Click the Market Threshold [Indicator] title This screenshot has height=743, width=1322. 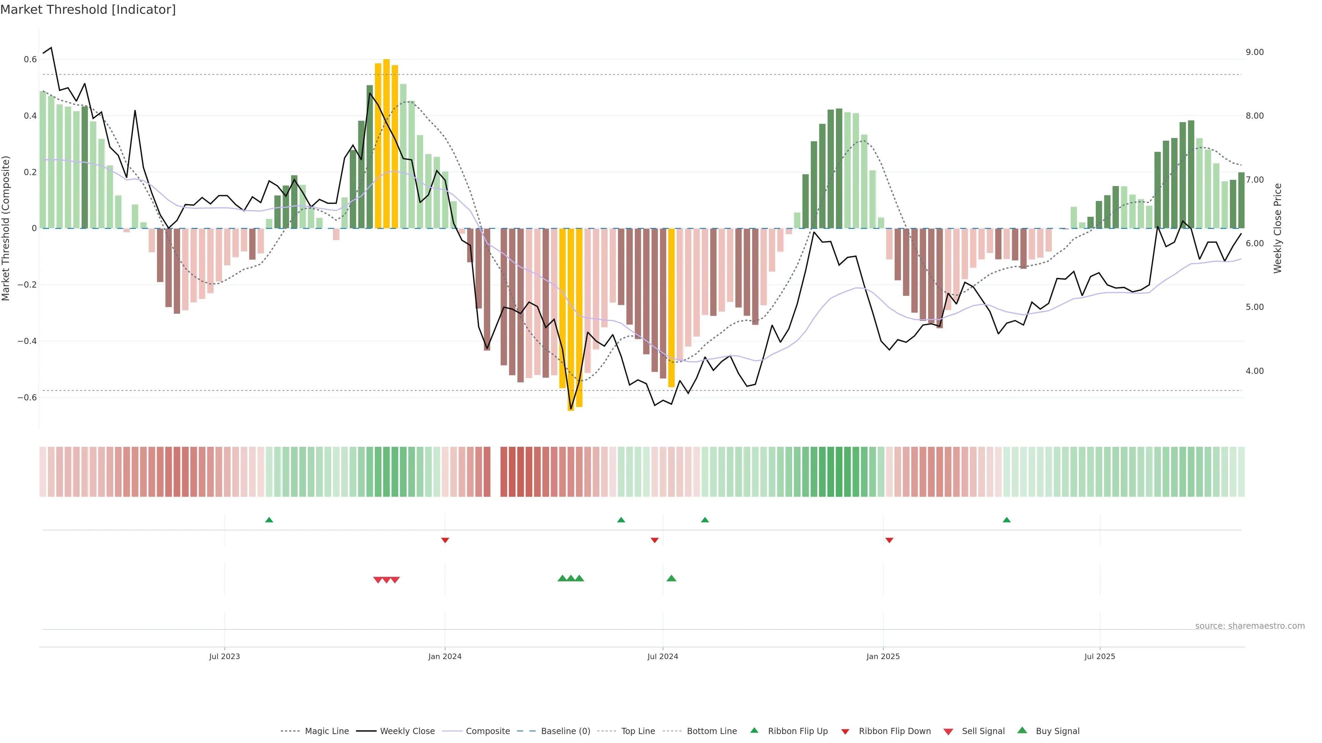coord(88,10)
